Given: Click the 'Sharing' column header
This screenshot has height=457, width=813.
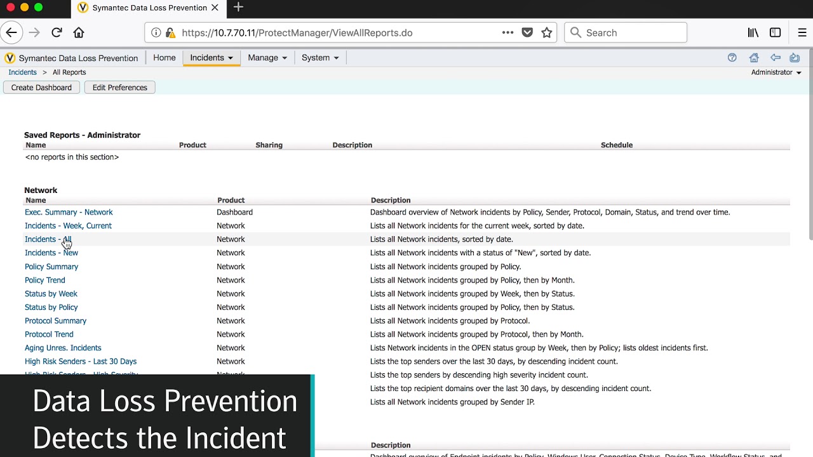Looking at the screenshot, I should [x=269, y=145].
